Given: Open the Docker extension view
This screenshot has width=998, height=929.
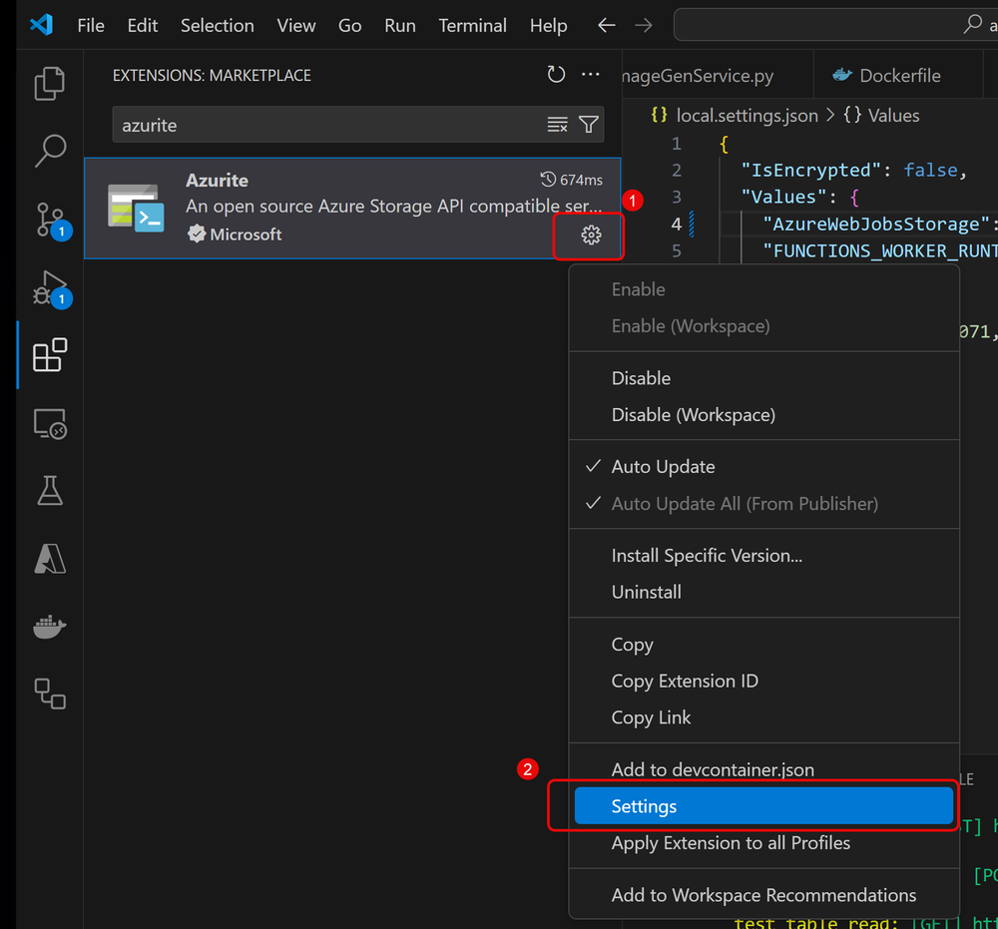Looking at the screenshot, I should 49,627.
